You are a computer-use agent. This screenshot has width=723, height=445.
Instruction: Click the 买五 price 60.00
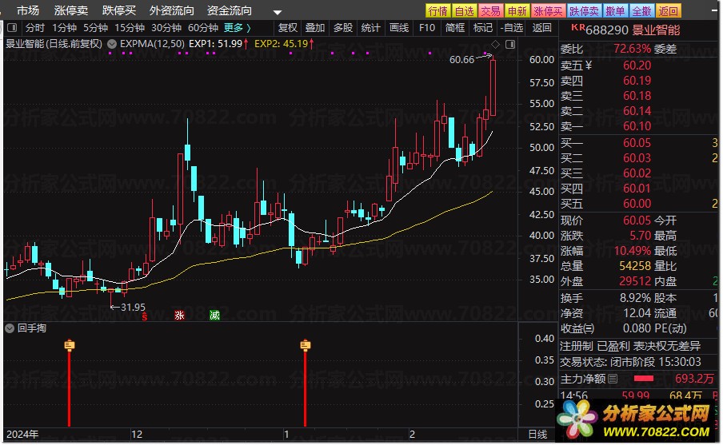637,204
